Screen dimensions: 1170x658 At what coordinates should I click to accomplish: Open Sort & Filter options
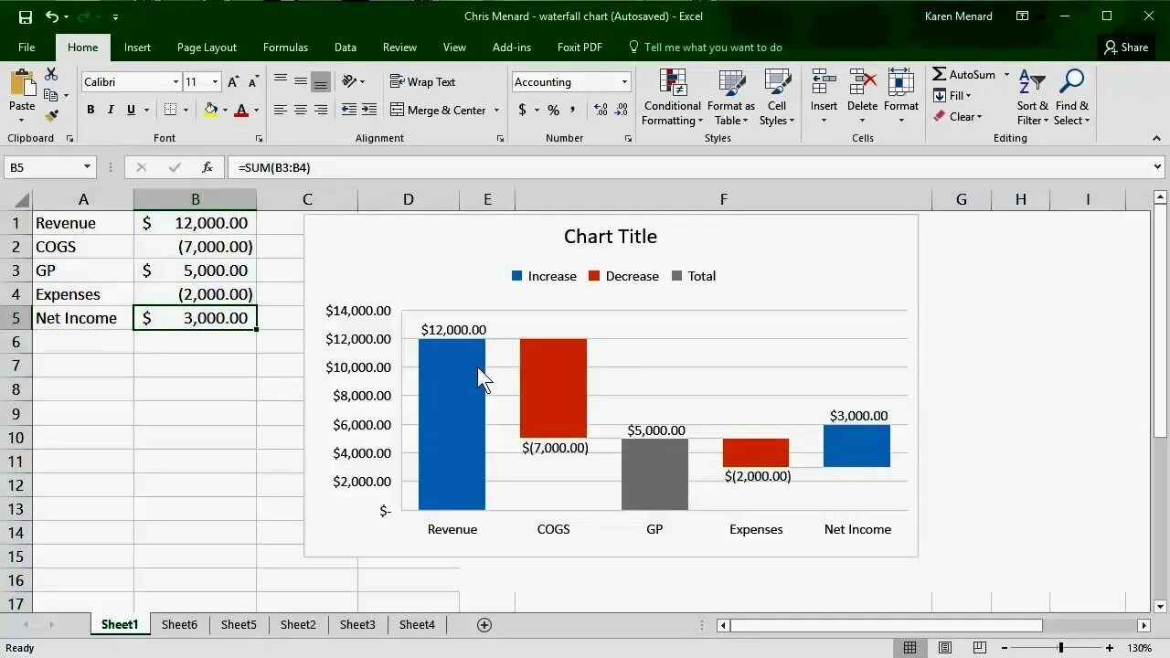(x=1033, y=97)
